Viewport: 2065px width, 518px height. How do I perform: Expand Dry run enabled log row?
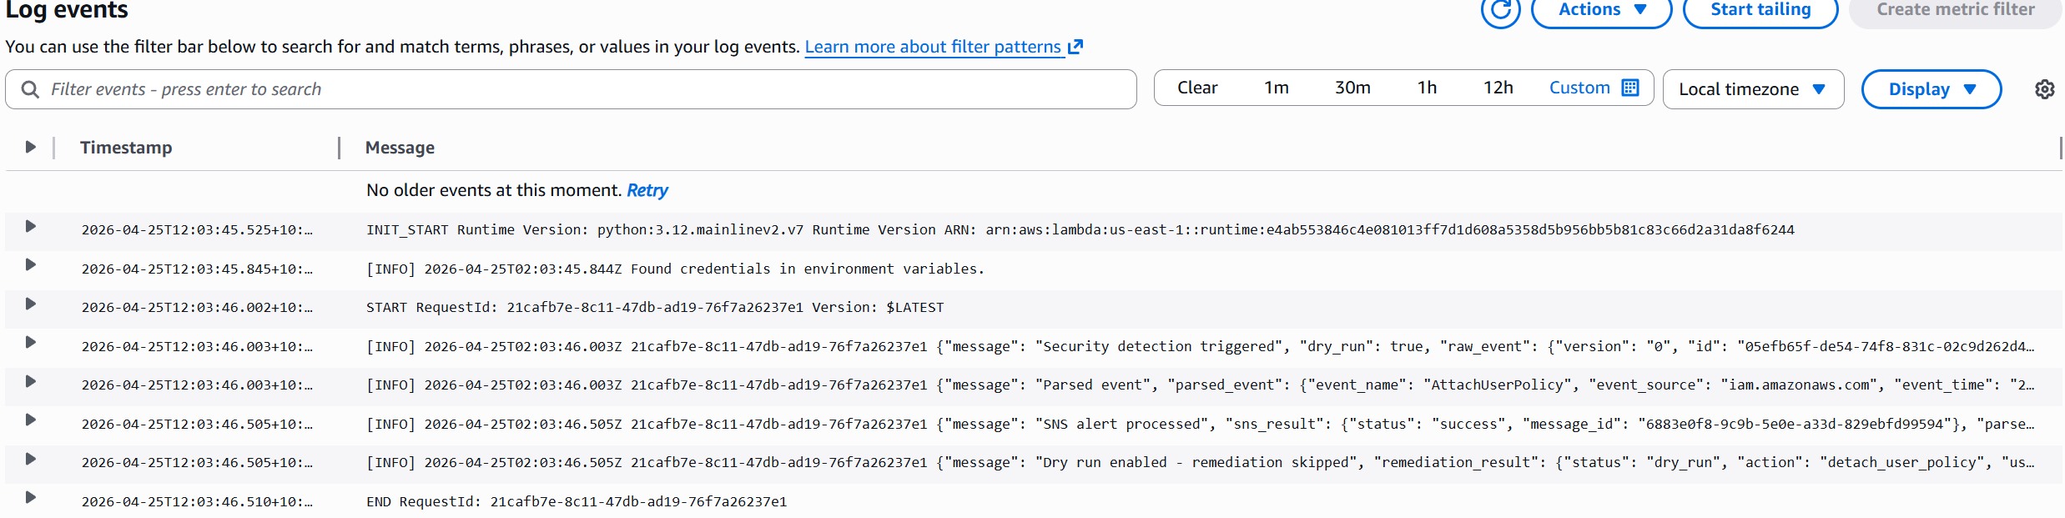[x=30, y=459]
